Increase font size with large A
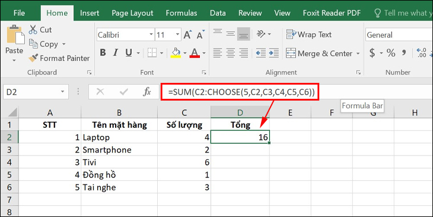433x217 pixels. click(x=187, y=35)
